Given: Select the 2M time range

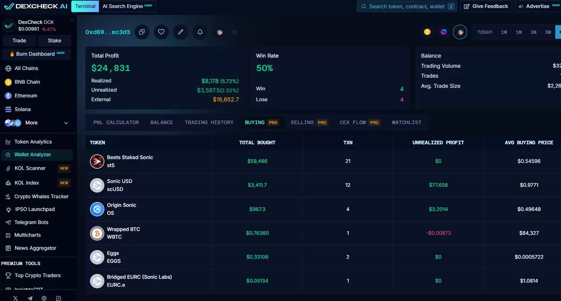Looking at the screenshot, I should [533, 32].
